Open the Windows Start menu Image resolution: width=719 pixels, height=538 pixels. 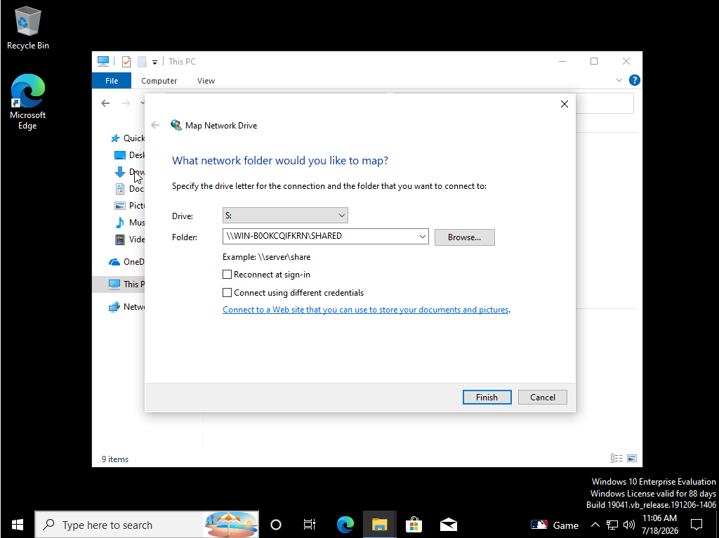(x=18, y=525)
